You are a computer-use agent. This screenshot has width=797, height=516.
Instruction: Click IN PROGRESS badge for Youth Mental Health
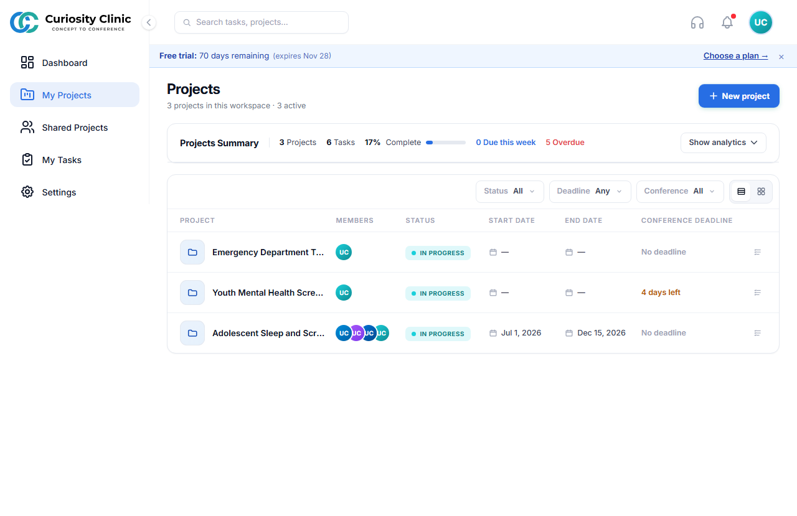tap(438, 293)
